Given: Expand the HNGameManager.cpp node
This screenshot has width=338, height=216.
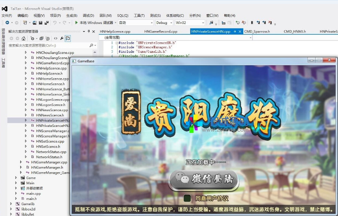Looking at the screenshot, I should click(21, 162).
